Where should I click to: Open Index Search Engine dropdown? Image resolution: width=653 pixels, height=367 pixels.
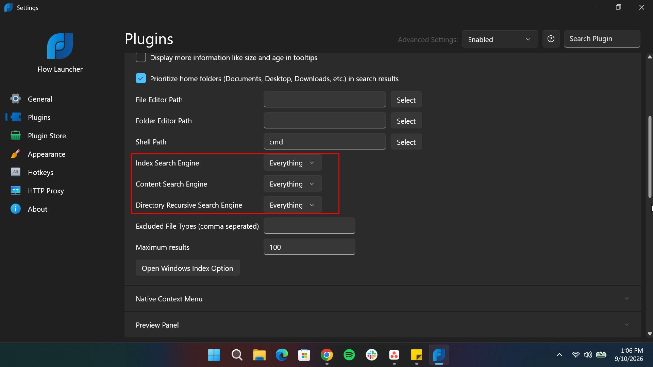click(292, 163)
